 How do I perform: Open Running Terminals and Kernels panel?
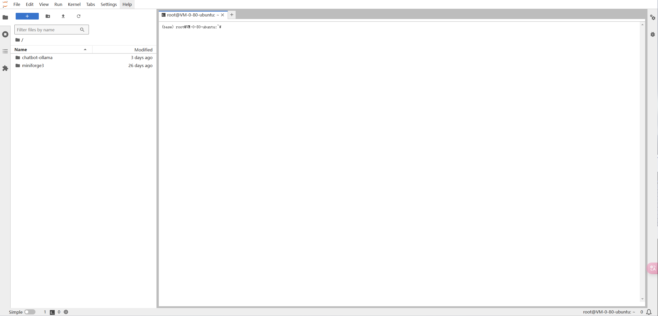(5, 34)
